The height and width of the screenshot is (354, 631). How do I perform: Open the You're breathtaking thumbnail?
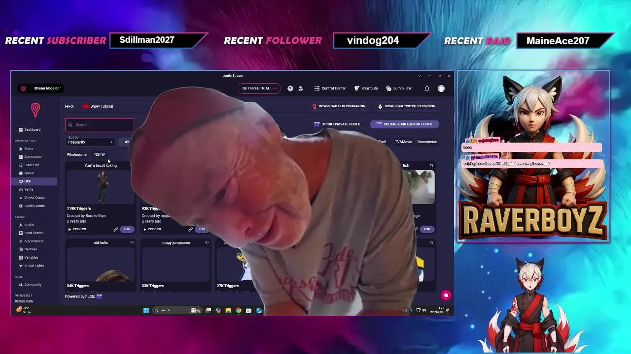point(101,187)
